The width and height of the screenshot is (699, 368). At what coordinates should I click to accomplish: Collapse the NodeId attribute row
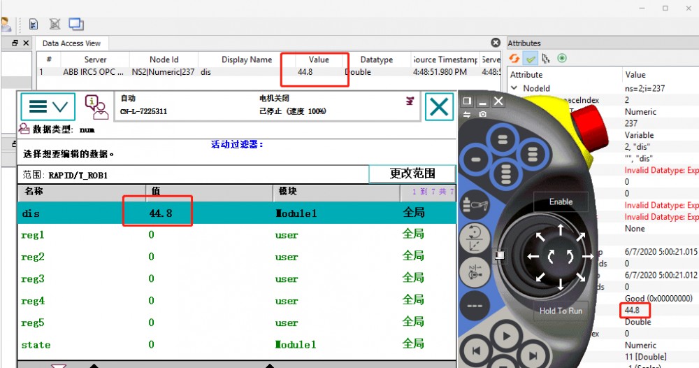[514, 88]
